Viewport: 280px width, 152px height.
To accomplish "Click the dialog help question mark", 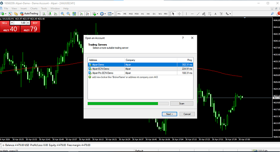I will (183, 38).
